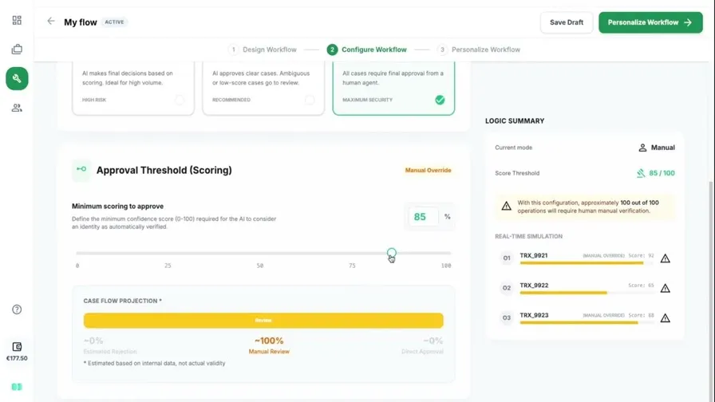This screenshot has height=402, width=715.
Task: Go to step 3 Personalize Workflow
Action: [478, 49]
